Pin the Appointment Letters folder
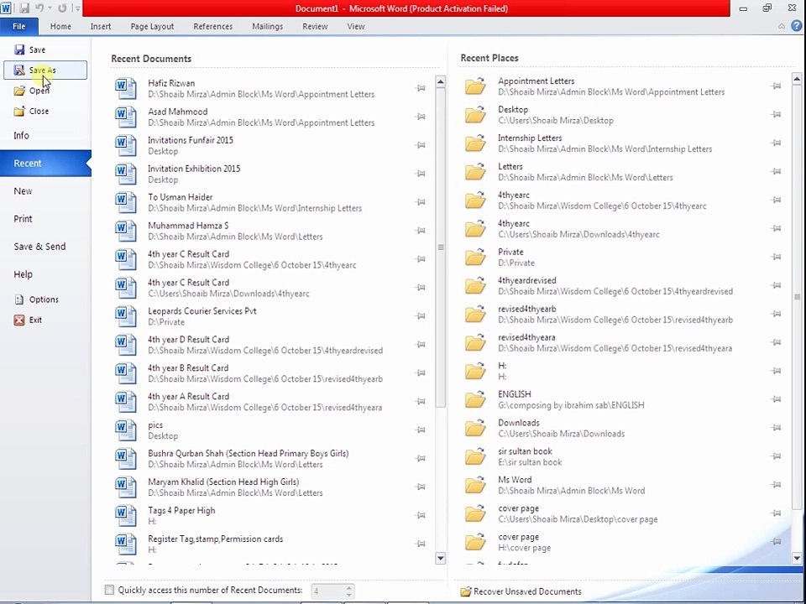806x604 pixels. click(776, 86)
